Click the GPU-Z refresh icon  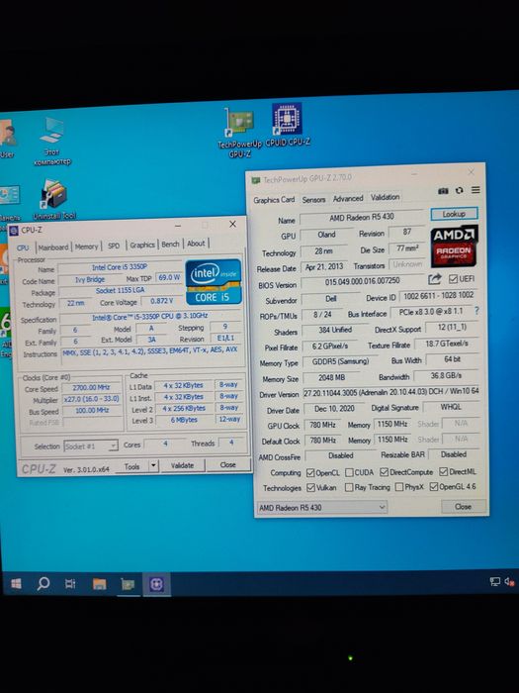[460, 190]
